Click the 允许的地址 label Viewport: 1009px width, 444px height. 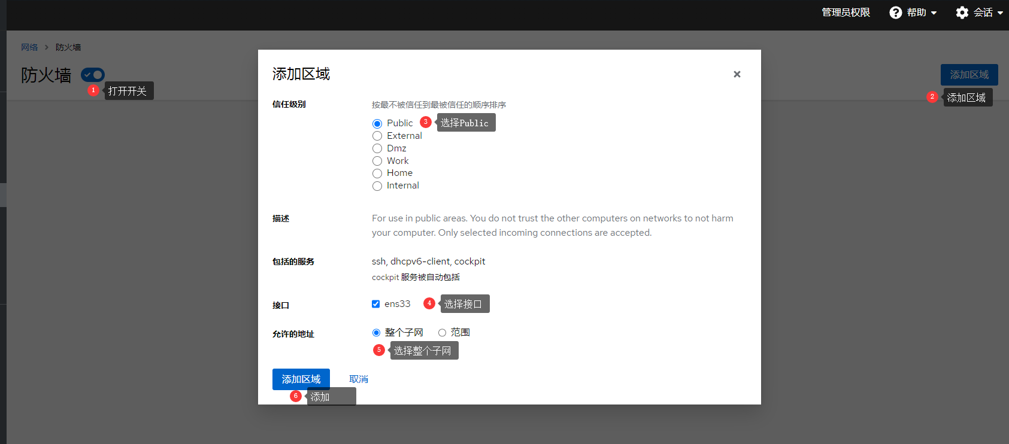[293, 334]
